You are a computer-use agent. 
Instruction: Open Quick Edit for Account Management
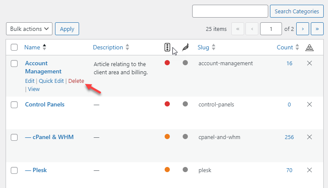pos(51,81)
